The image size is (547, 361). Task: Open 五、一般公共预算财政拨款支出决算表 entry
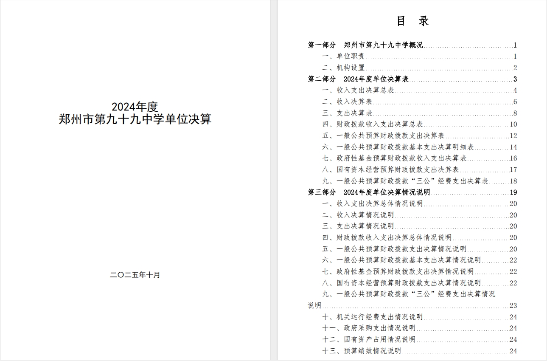click(383, 136)
